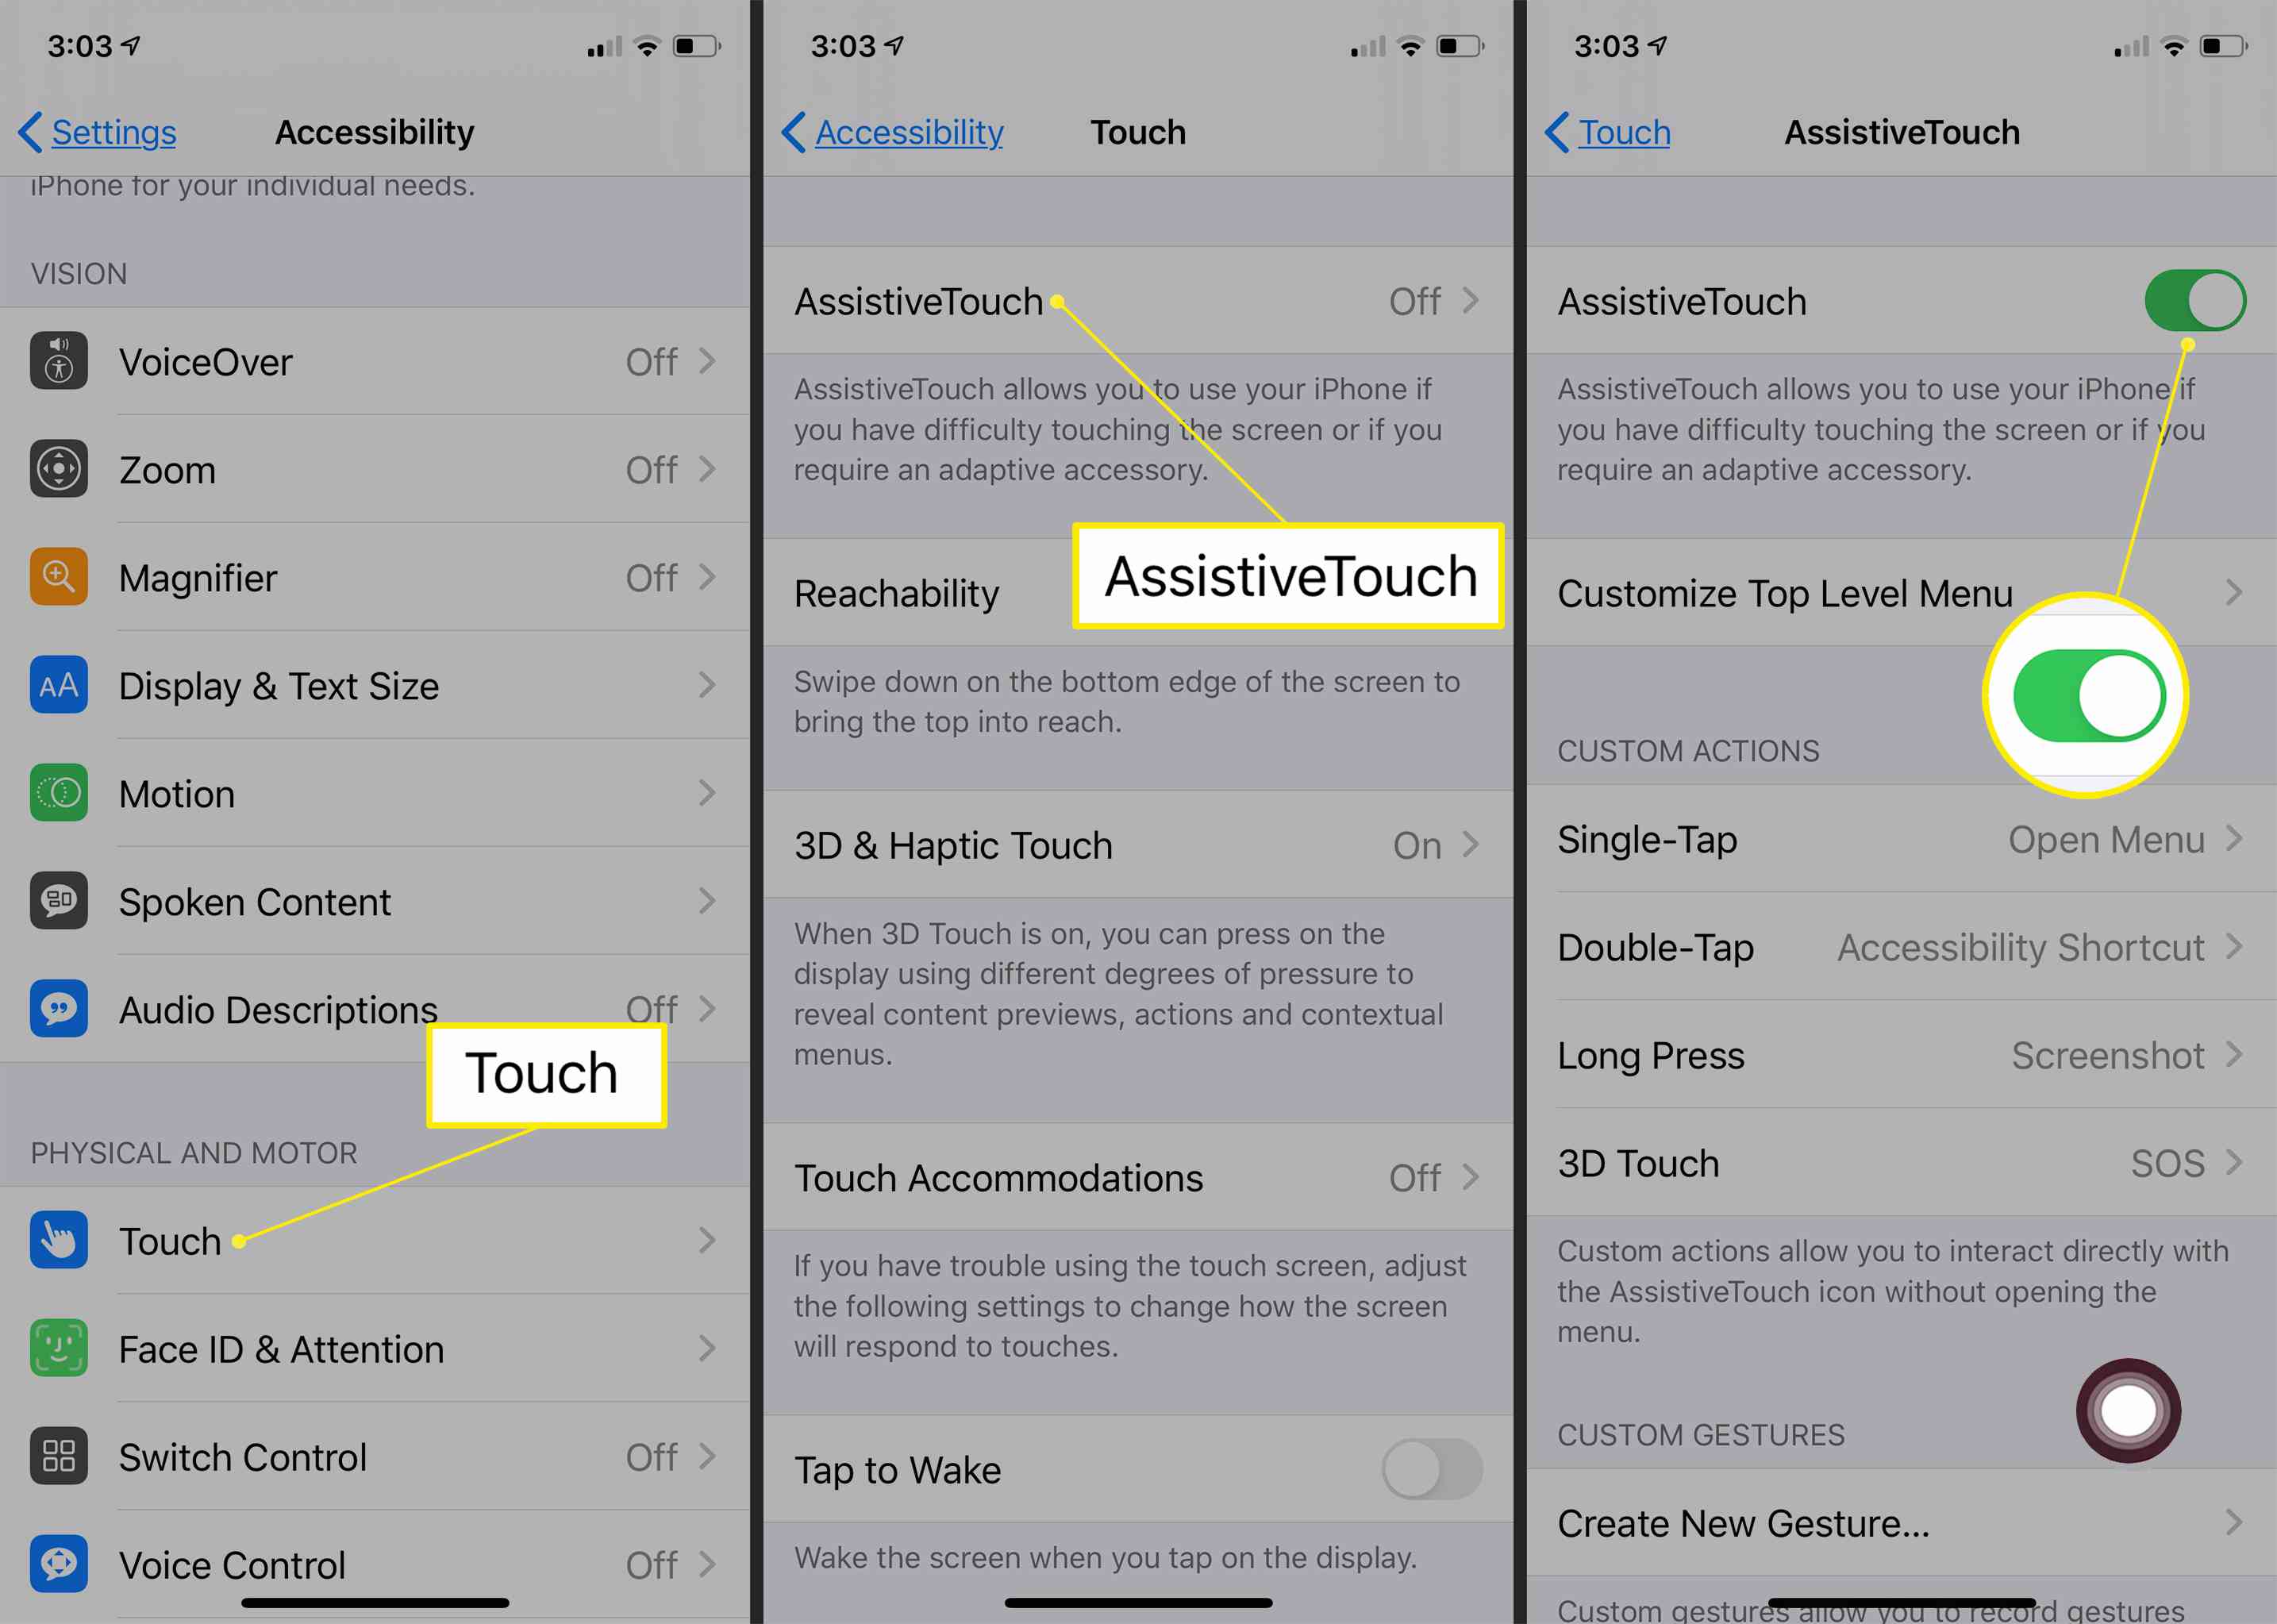The height and width of the screenshot is (1624, 2277).
Task: Expand Single-Tap custom action
Action: [x=1898, y=838]
